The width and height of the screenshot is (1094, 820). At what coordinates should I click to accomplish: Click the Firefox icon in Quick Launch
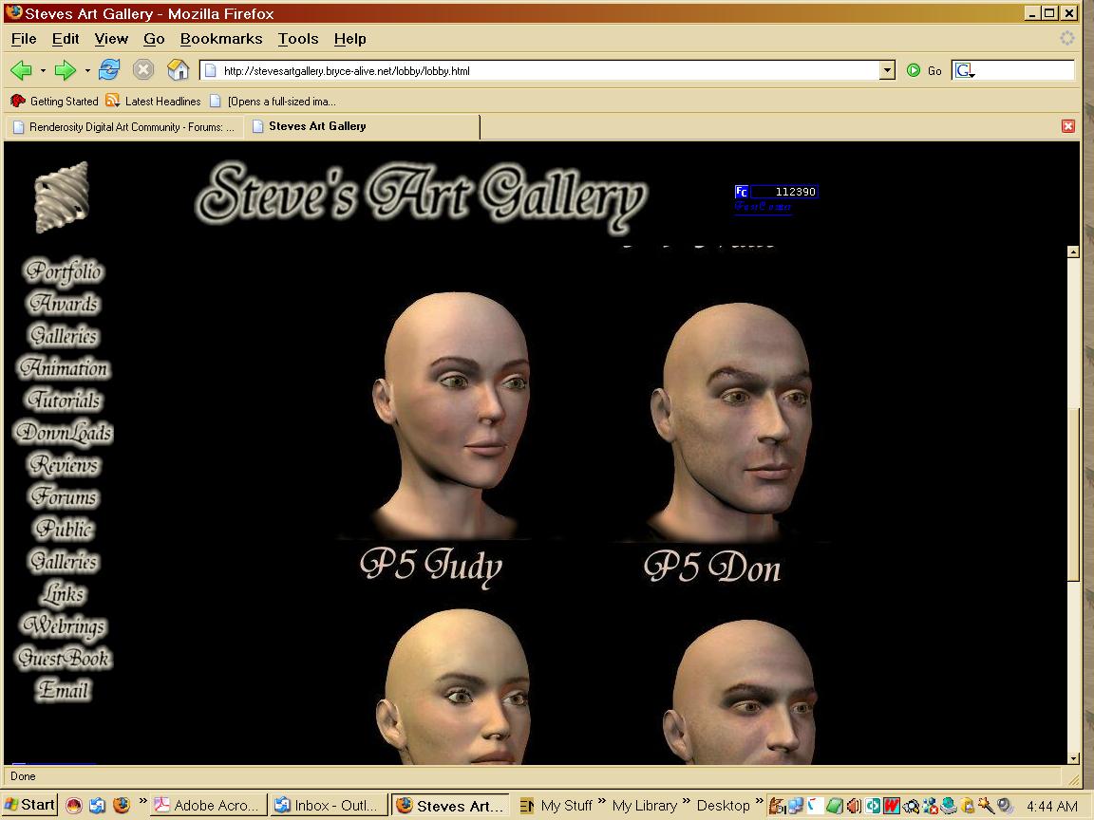pos(122,805)
